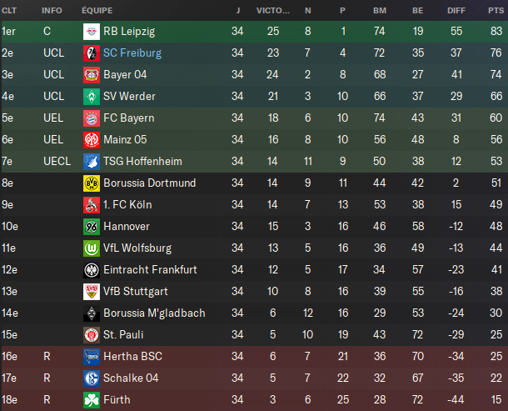The height and width of the screenshot is (411, 508).
Task: Click the Bayer 04 club crest
Action: coord(90,74)
